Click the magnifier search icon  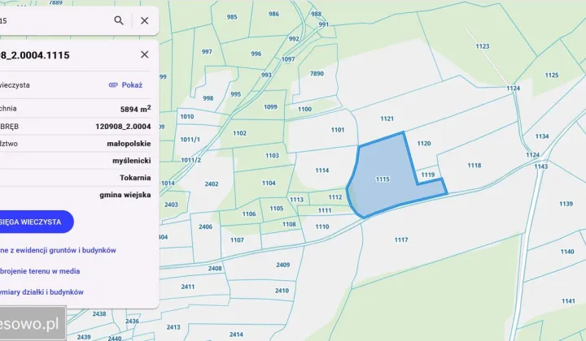[x=119, y=21]
